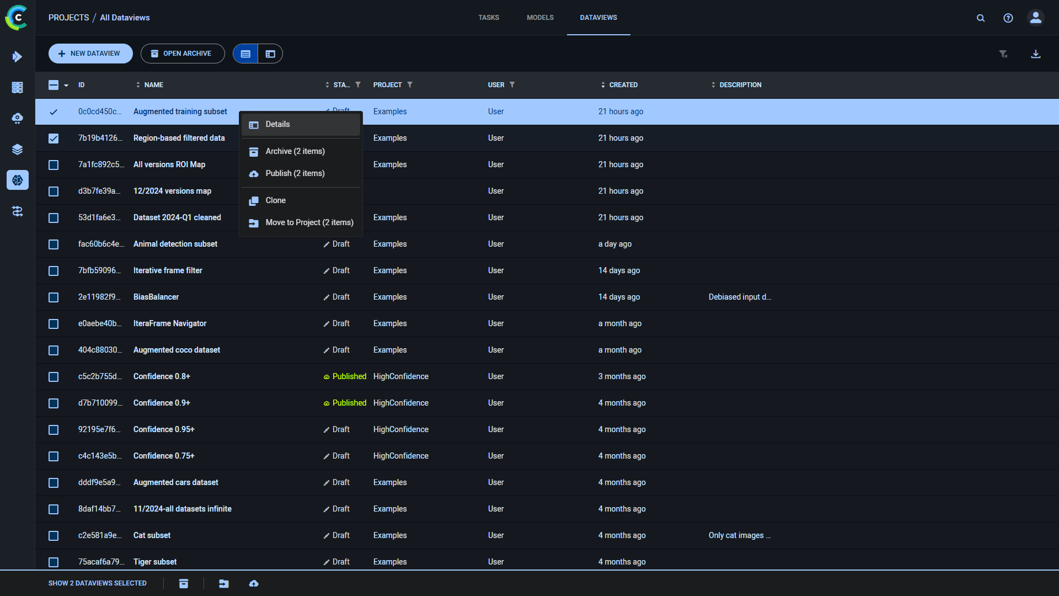Toggle the select-all checkbox in header

54,84
